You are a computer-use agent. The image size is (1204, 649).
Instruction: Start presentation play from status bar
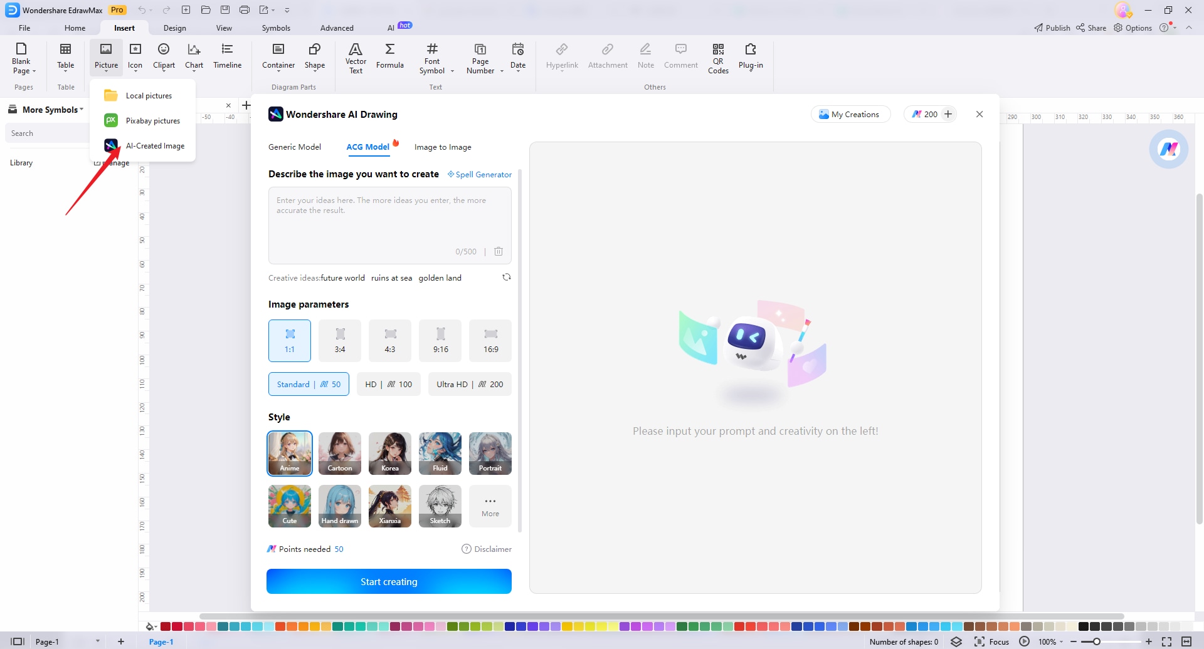[x=1024, y=641]
